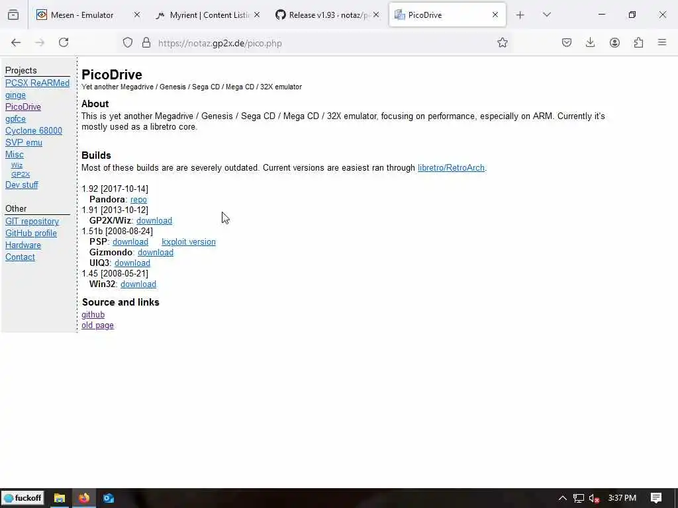This screenshot has height=508, width=678.
Task: Select the PicoDrive tab
Action: (441, 15)
